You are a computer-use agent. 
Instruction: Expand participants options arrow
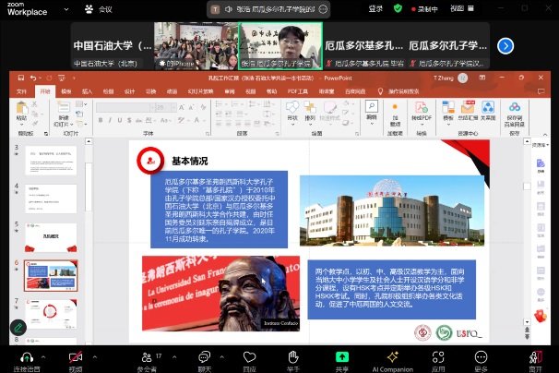(174, 356)
